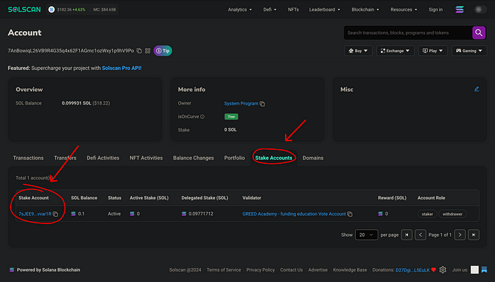Image resolution: width=495 pixels, height=282 pixels.
Task: Expand the Resources menu
Action: tap(404, 9)
